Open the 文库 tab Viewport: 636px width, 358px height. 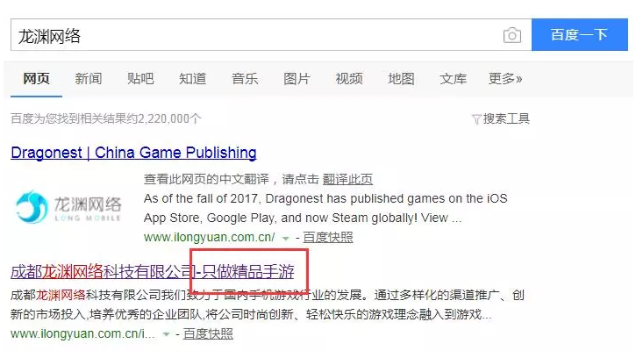(x=453, y=78)
